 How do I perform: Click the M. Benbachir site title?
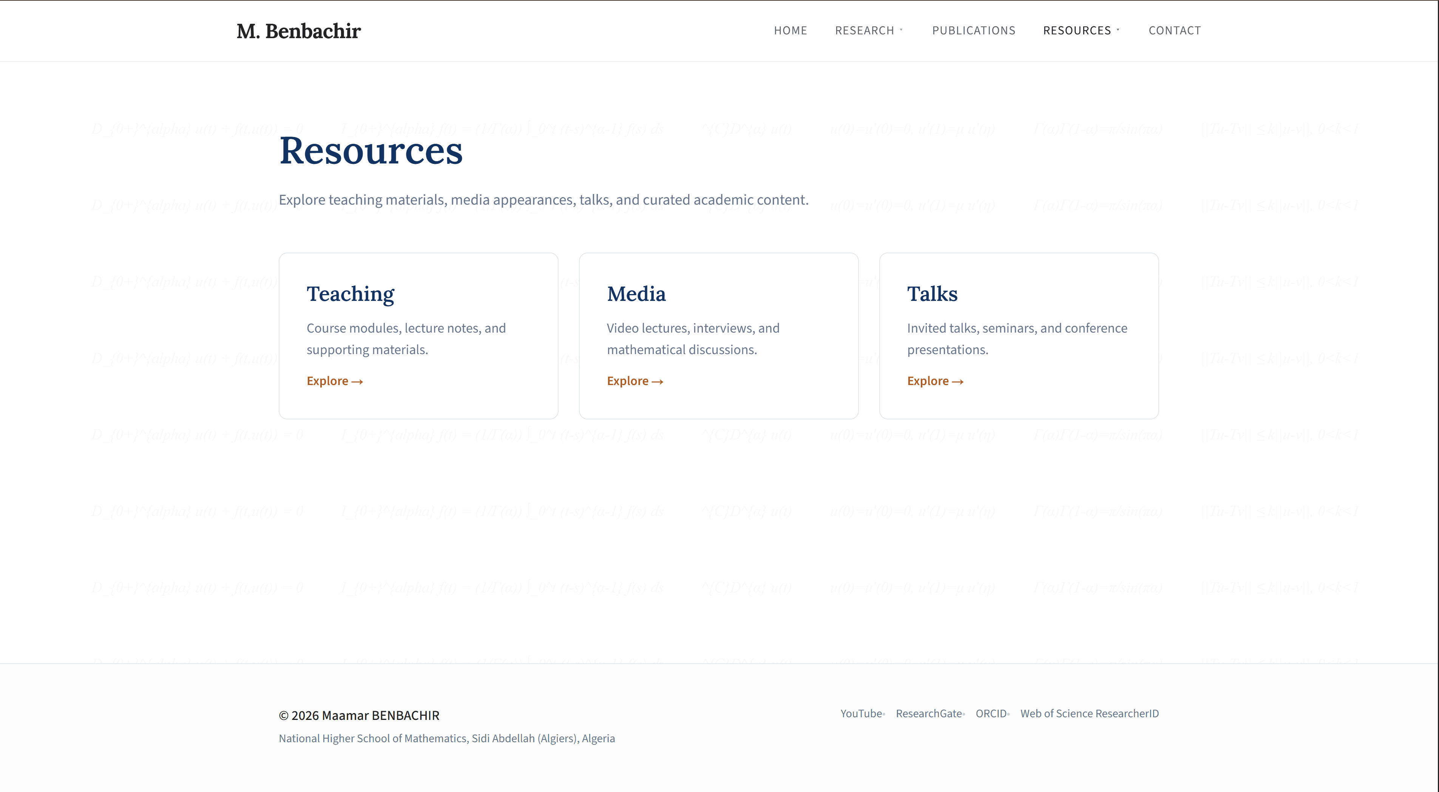pyautogui.click(x=299, y=31)
